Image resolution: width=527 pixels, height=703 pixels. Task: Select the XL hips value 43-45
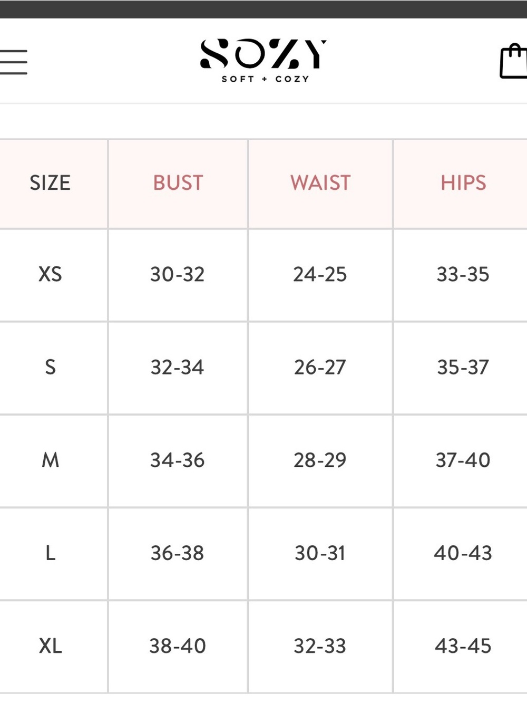point(463,646)
